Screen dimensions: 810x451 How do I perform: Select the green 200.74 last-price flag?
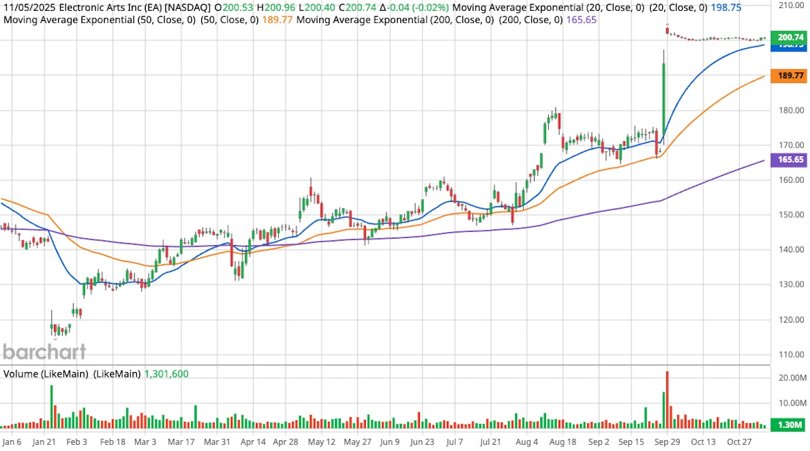pos(788,38)
